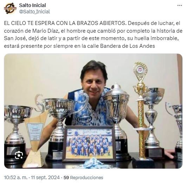Open the @Salto_Inicial handle link
The height and width of the screenshot is (183, 188).
pyautogui.click(x=34, y=12)
